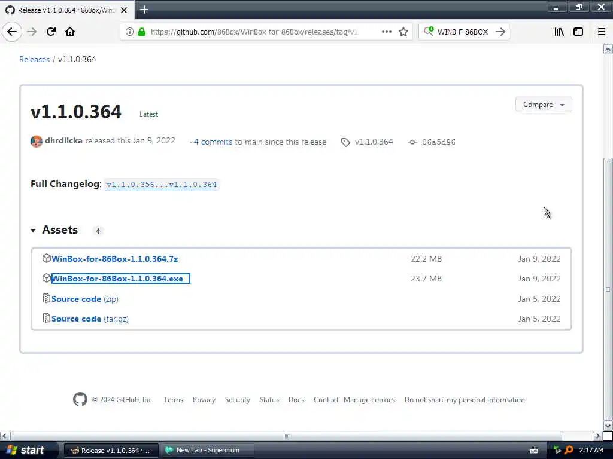The height and width of the screenshot is (459, 613).
Task: Open commit 06a5d96
Action: coord(439,142)
